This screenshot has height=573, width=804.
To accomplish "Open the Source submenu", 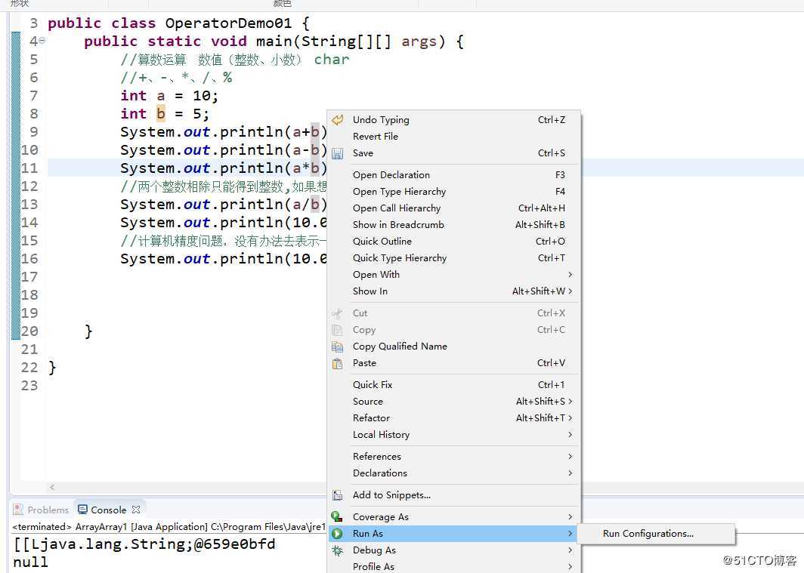I will point(454,402).
